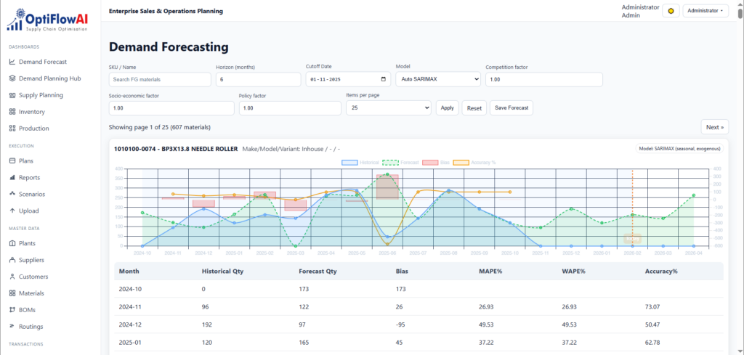Click the Customers person icon
Image resolution: width=744 pixels, height=355 pixels.
pyautogui.click(x=12, y=277)
